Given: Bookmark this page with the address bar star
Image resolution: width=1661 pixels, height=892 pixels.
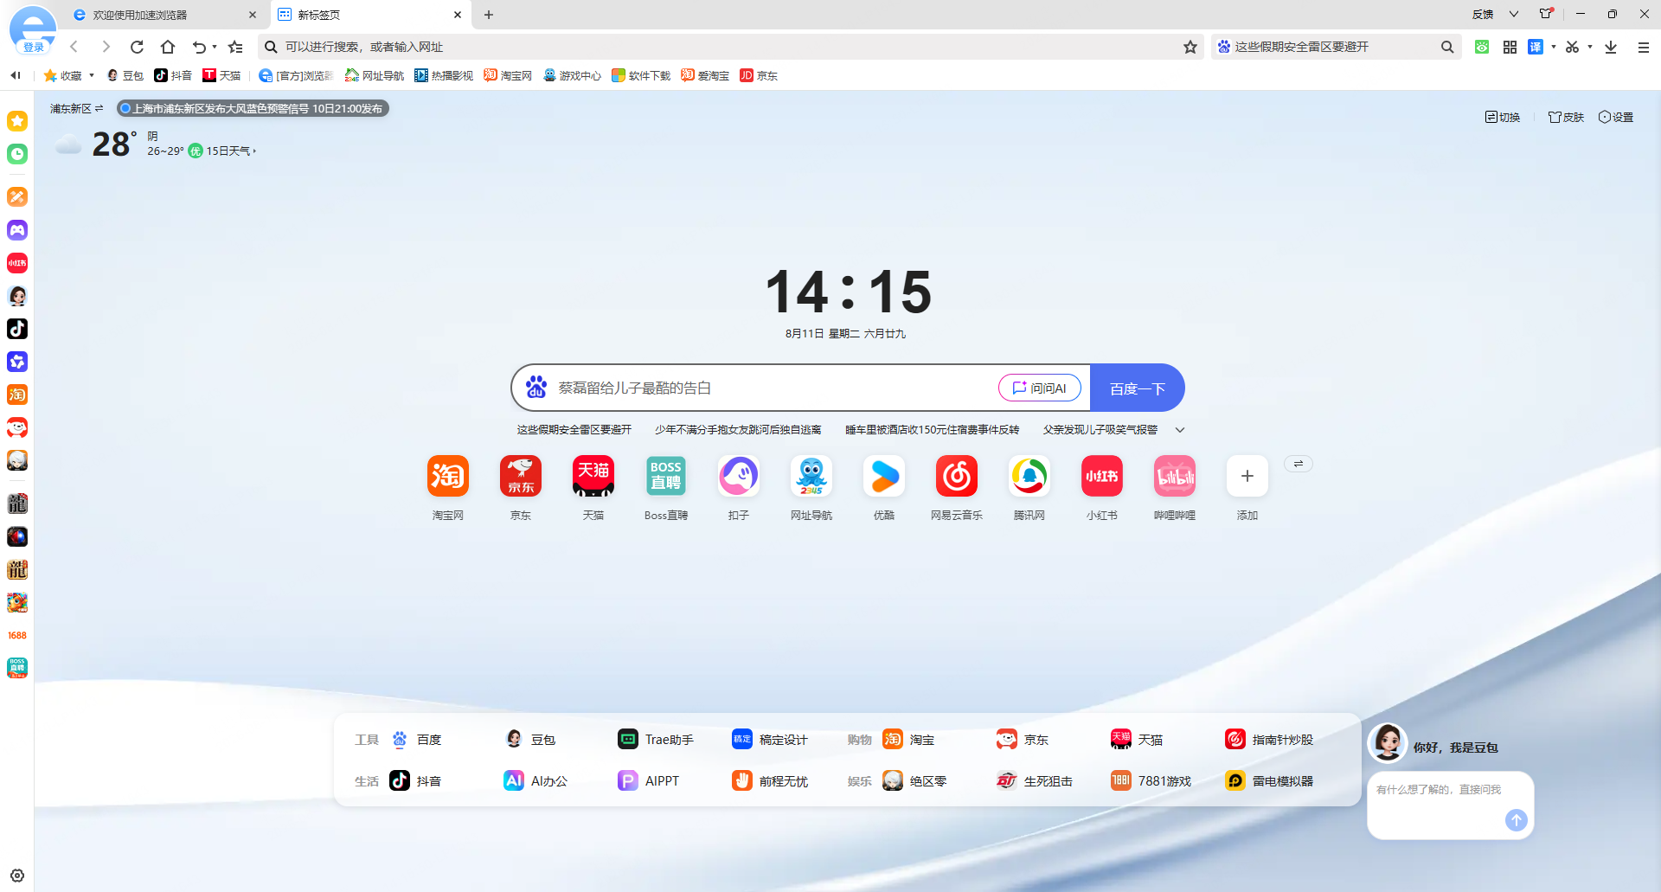Looking at the screenshot, I should point(1190,47).
